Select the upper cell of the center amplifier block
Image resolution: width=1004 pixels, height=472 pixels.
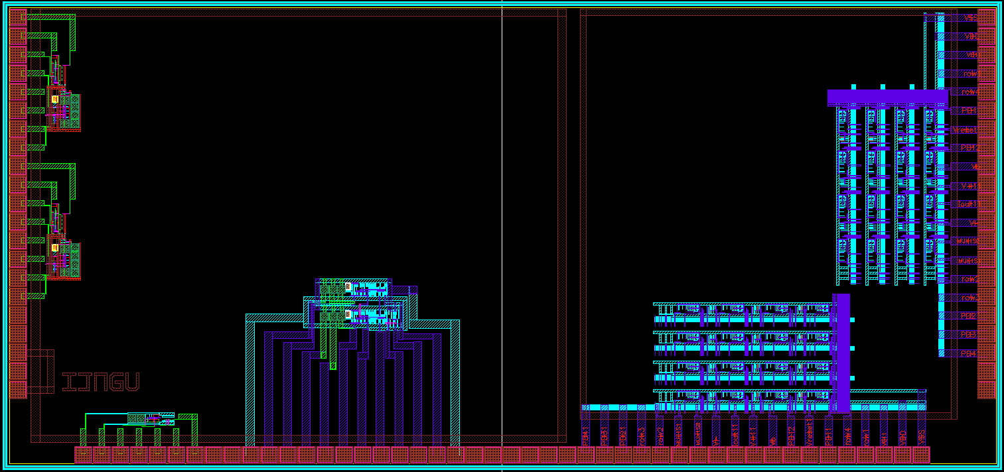[x=354, y=289]
